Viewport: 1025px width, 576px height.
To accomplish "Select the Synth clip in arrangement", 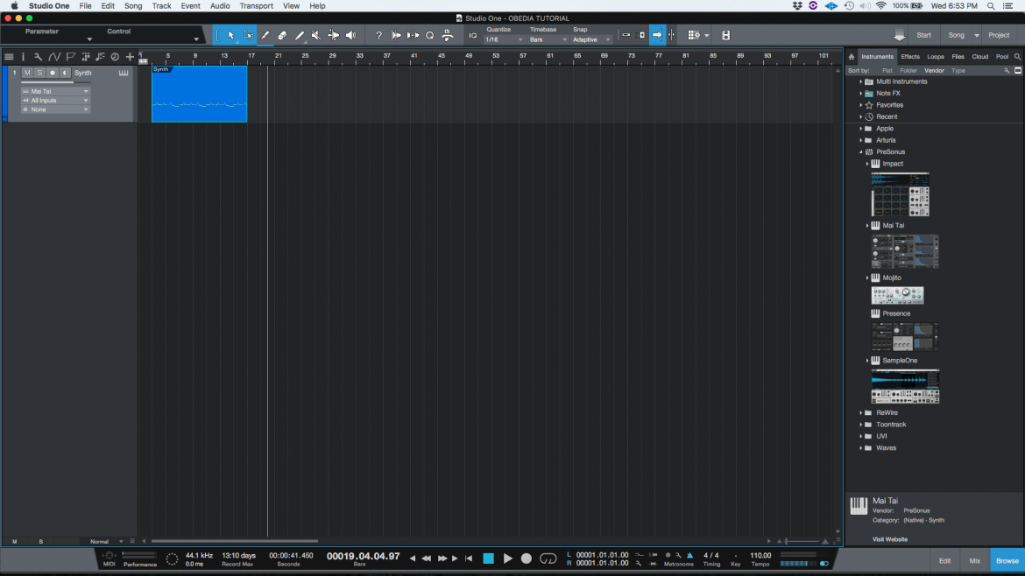I will (x=200, y=94).
